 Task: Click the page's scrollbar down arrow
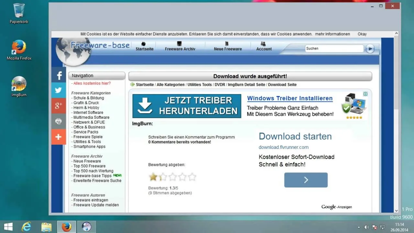click(396, 210)
